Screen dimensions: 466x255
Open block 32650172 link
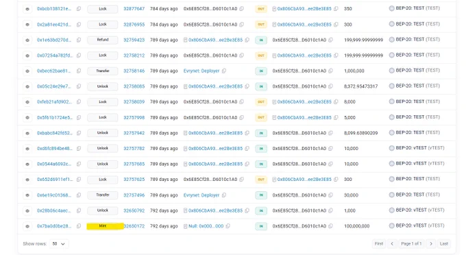pos(134,226)
